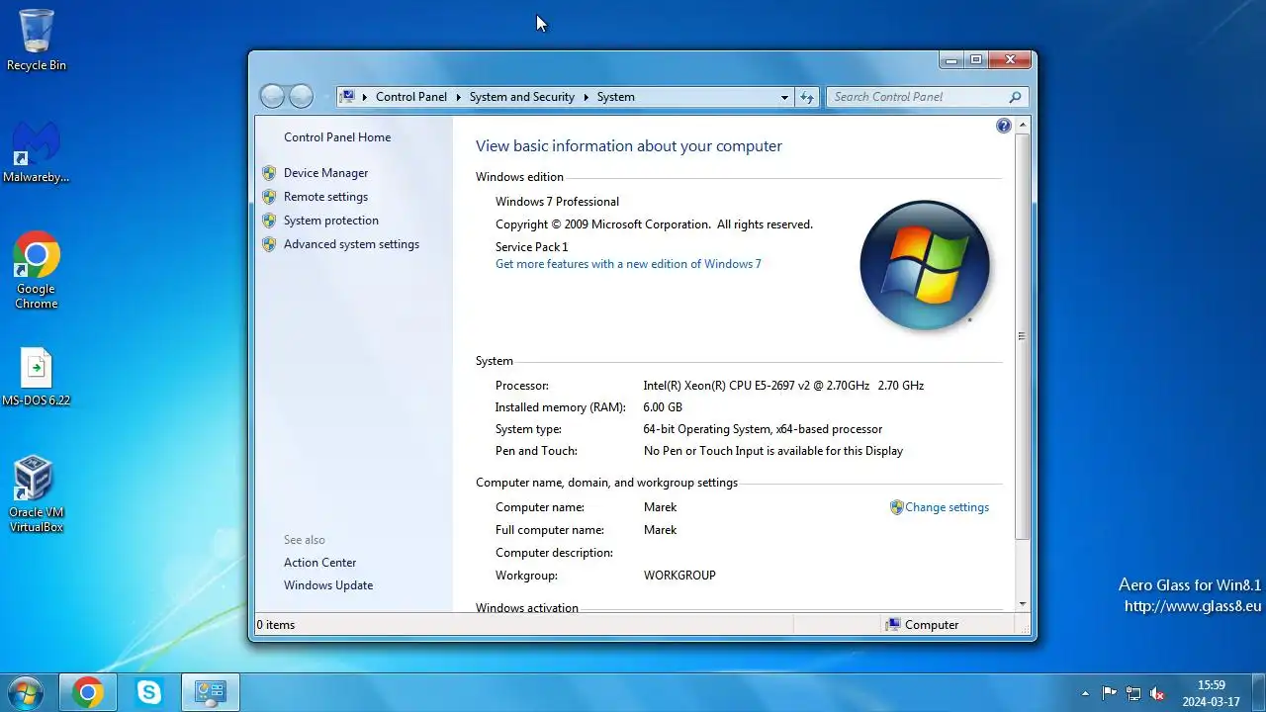Click the Control Panel breadcrumb
Image resolution: width=1266 pixels, height=712 pixels.
point(411,97)
